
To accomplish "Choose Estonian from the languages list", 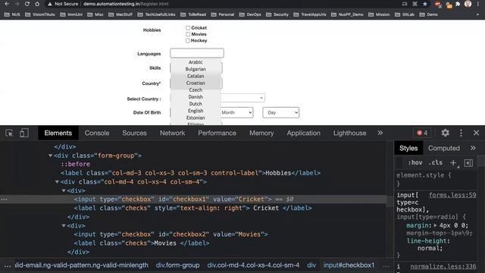I will click(x=196, y=118).
